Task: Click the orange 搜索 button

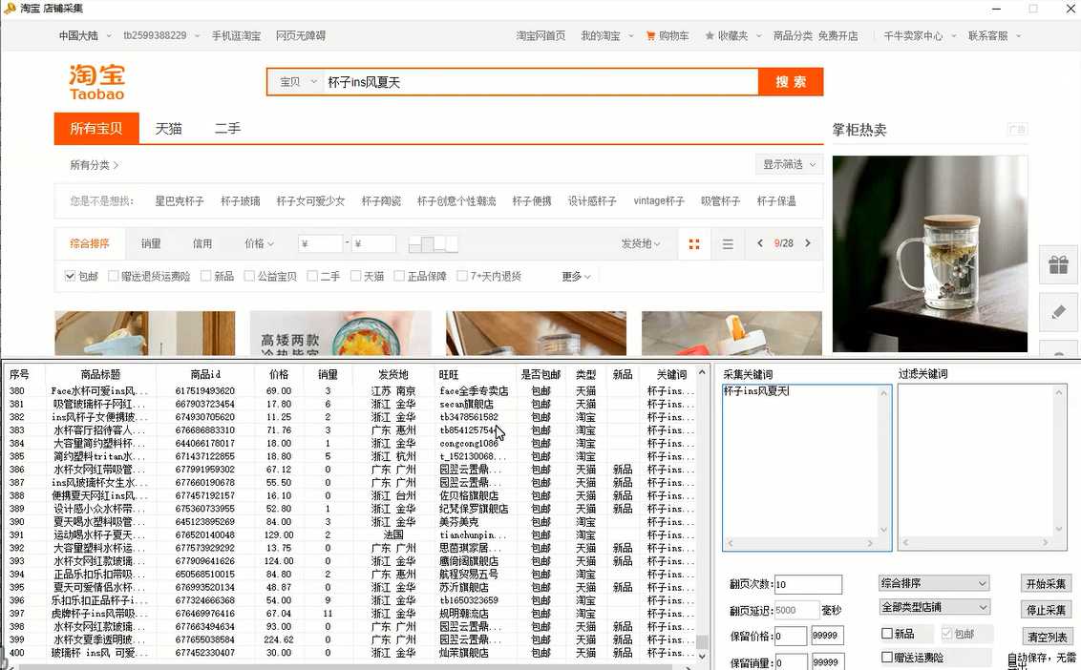Action: point(791,82)
